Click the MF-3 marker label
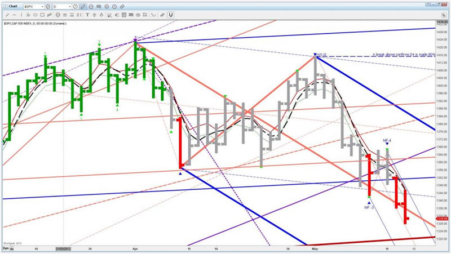The image size is (451, 254). (369, 207)
